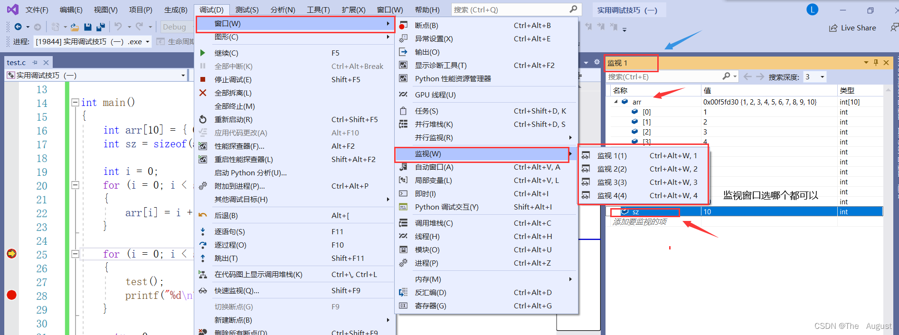This screenshot has width=899, height=335.
Task: Click the 新建断点(B) submenu entry
Action: click(x=294, y=320)
